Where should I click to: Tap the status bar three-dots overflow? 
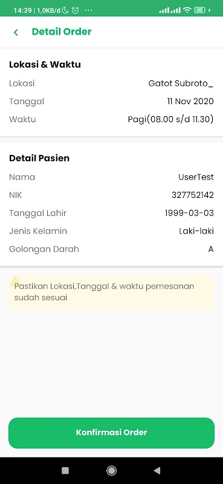(88, 10)
